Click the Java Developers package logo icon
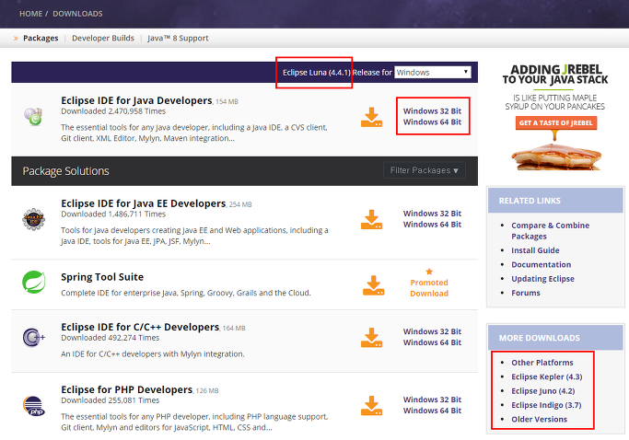 [33, 116]
